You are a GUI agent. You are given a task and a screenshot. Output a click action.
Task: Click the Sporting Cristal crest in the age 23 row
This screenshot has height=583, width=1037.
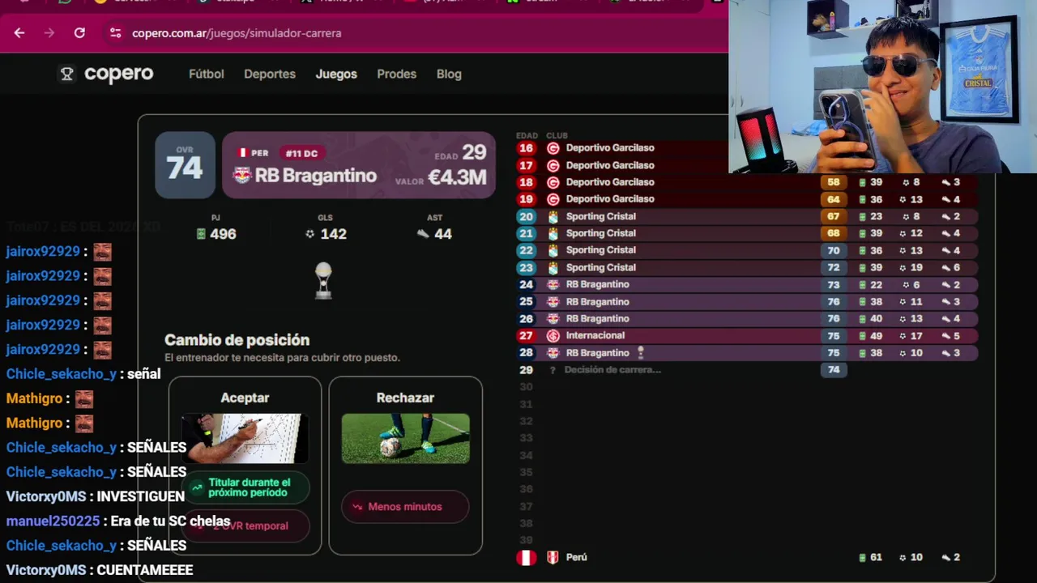point(553,267)
